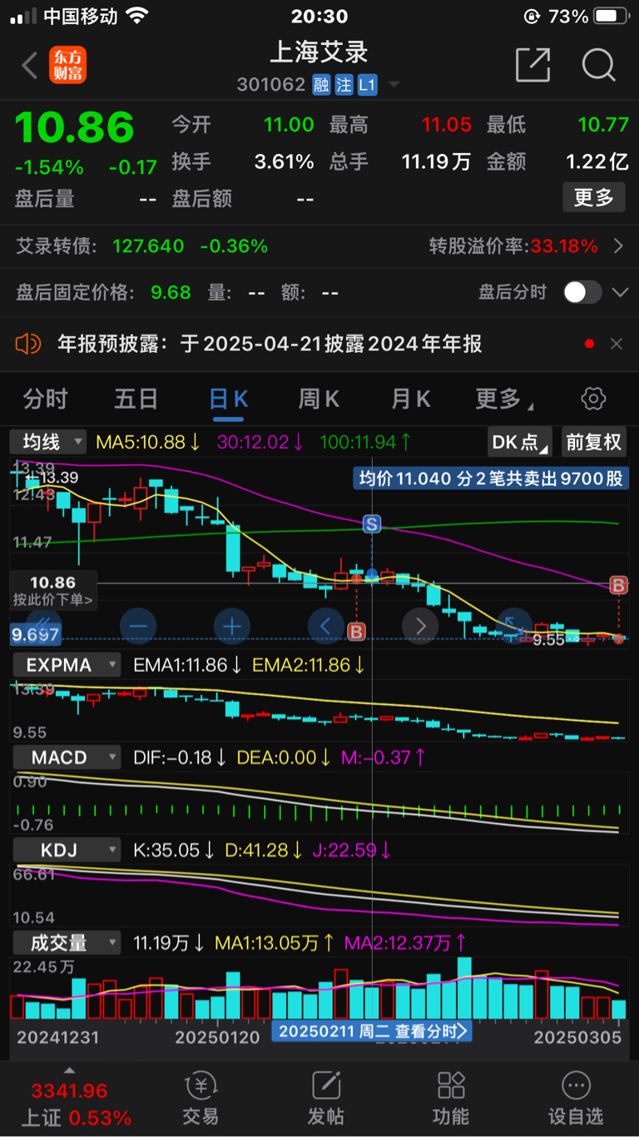Open the 上证 index 3341.96 ticker

point(70,1090)
